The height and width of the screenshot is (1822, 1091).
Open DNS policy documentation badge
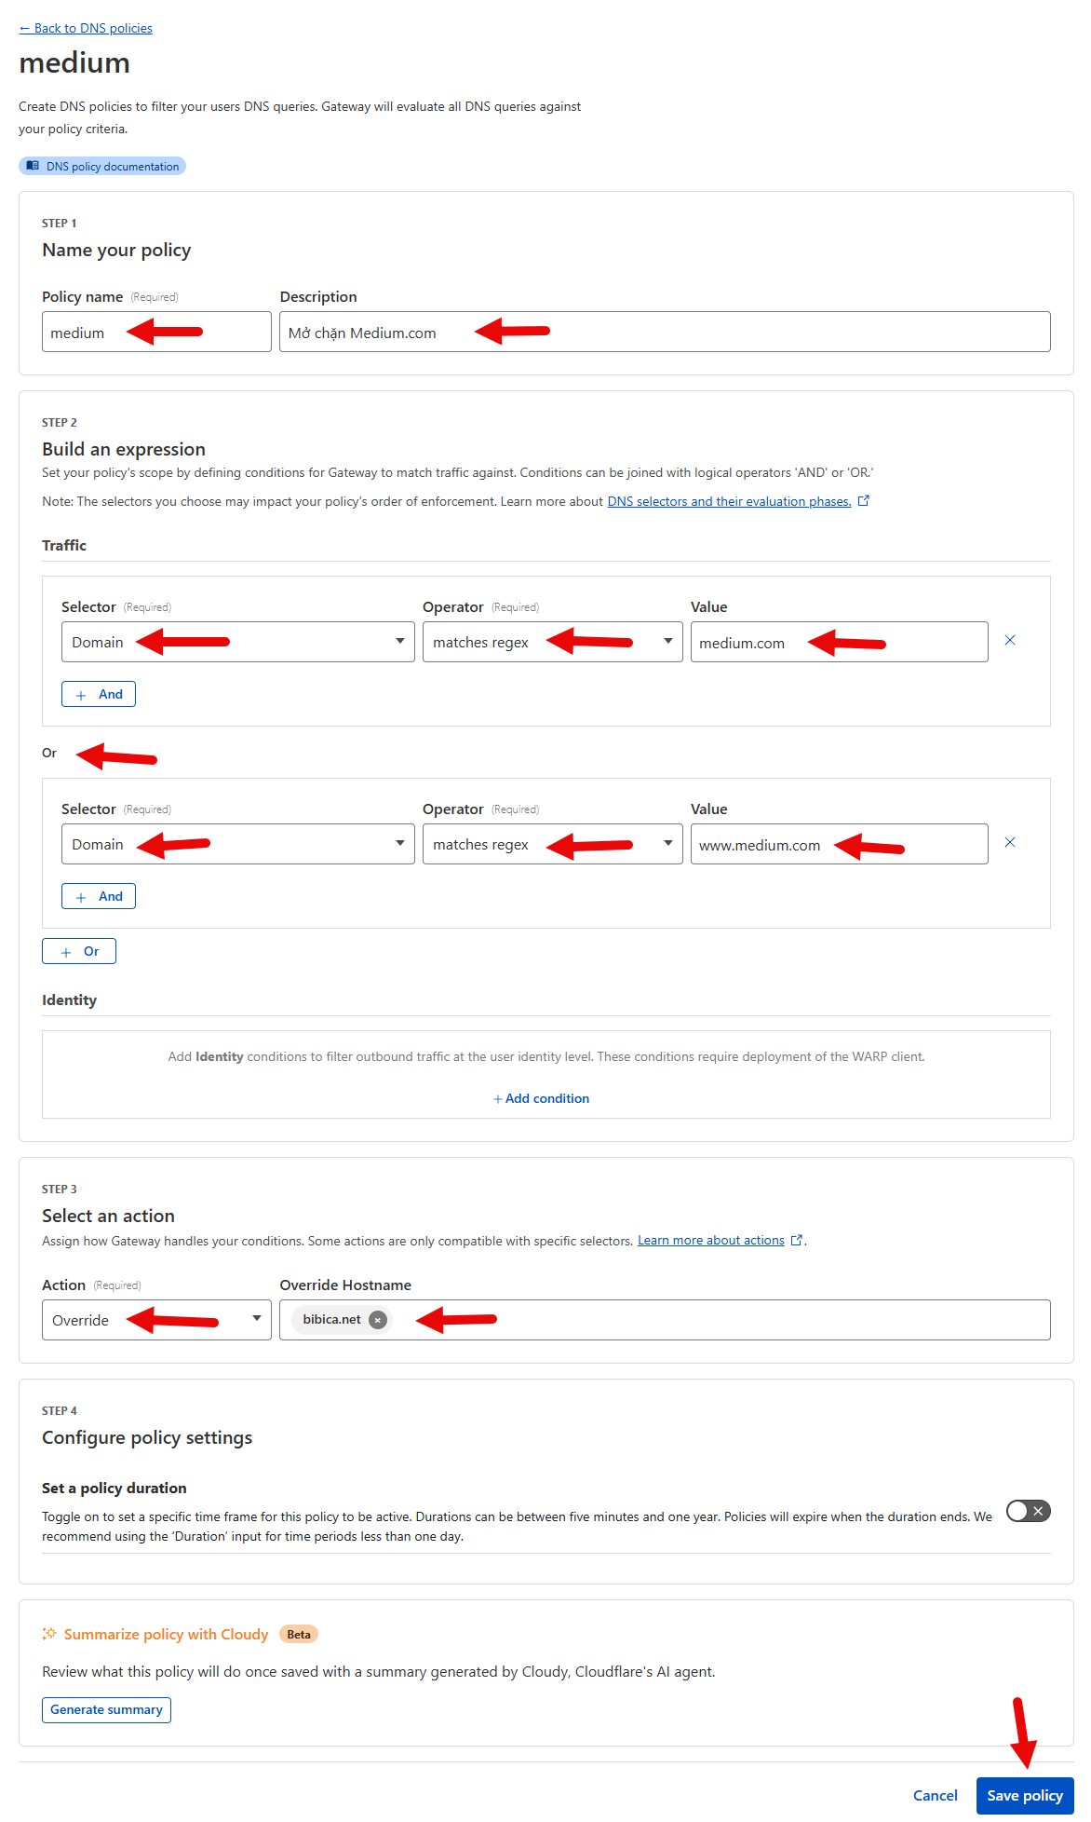tap(102, 166)
